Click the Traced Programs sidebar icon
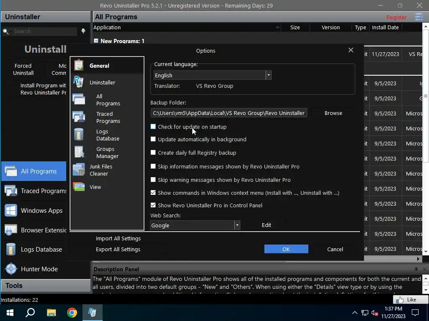 tap(11, 191)
